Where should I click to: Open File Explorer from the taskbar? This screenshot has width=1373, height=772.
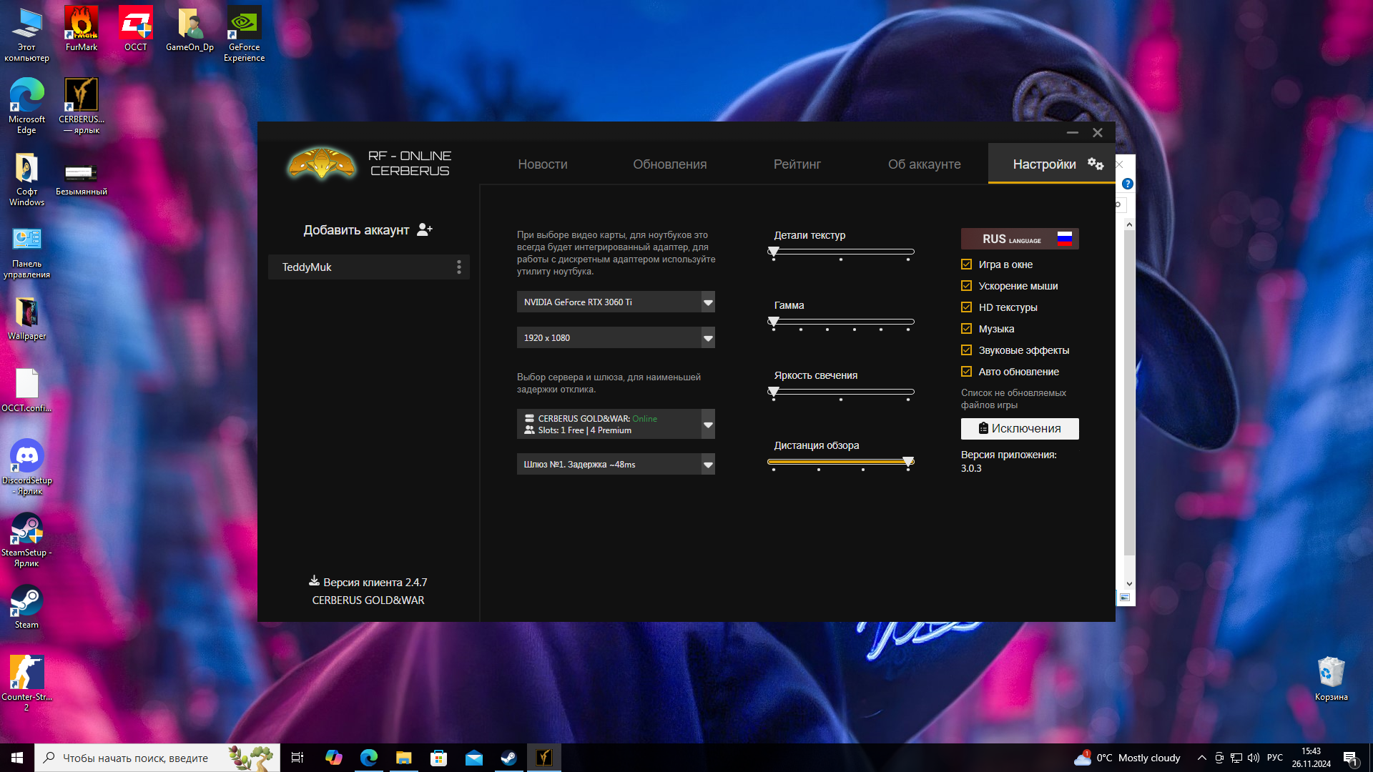404,758
